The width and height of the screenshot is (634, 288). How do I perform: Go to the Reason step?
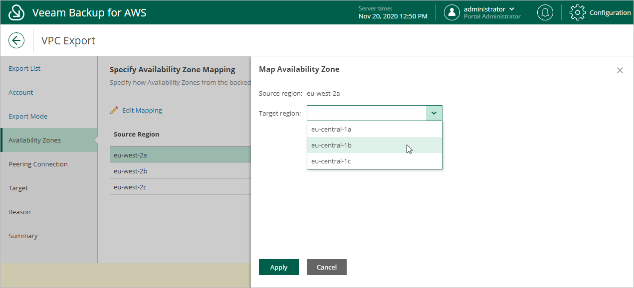[x=19, y=212]
